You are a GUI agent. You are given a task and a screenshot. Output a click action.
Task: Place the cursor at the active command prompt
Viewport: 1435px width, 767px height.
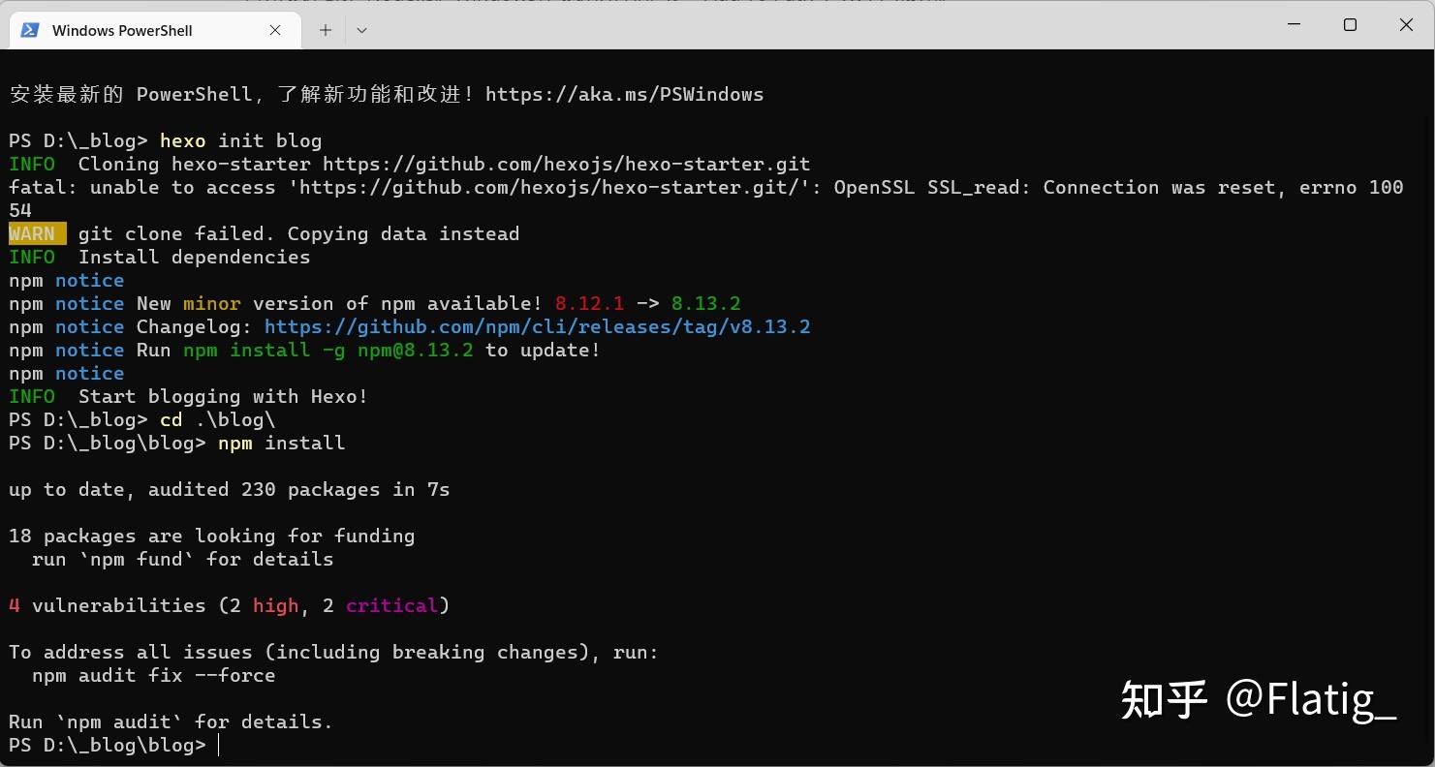pos(217,745)
